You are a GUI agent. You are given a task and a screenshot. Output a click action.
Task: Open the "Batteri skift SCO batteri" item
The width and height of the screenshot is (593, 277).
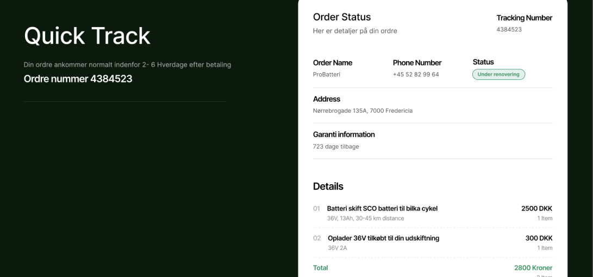tap(382, 208)
